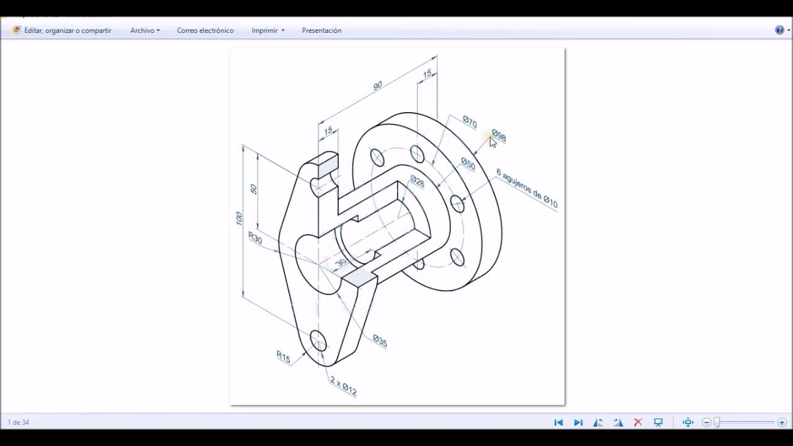Image resolution: width=793 pixels, height=446 pixels.
Task: Click the zoom slider handle
Action: point(717,422)
